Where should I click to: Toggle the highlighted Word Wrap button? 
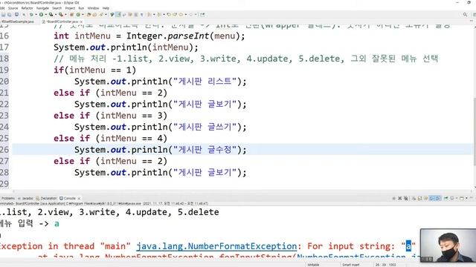(118, 15)
